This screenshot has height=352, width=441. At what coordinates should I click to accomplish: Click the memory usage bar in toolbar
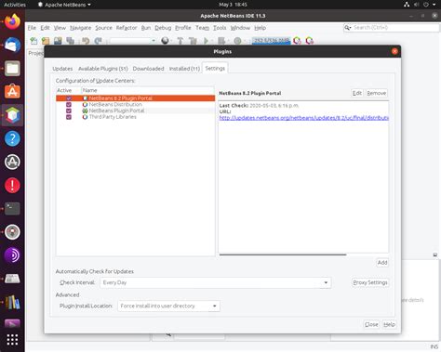pos(272,41)
